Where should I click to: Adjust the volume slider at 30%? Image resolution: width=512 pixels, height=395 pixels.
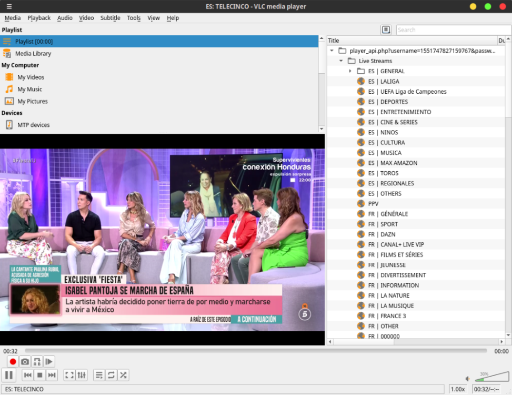492,377
